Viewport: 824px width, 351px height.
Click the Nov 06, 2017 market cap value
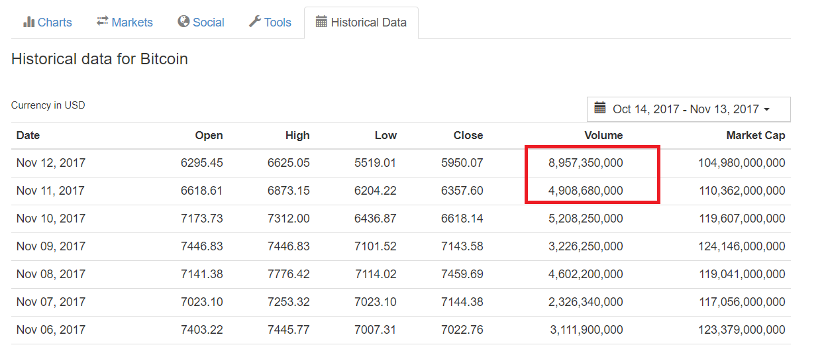[741, 330]
